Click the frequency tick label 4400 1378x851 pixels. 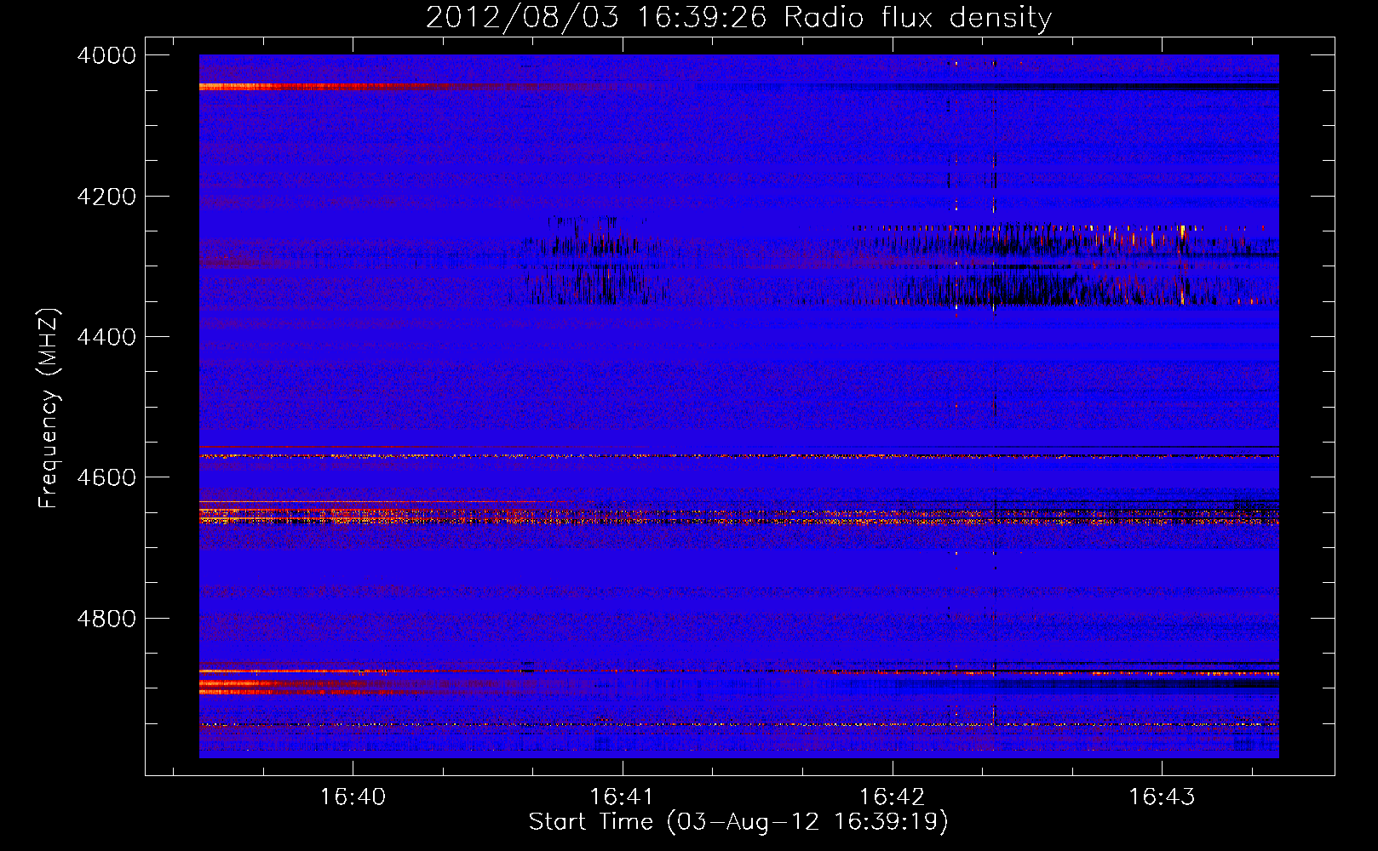(x=106, y=337)
